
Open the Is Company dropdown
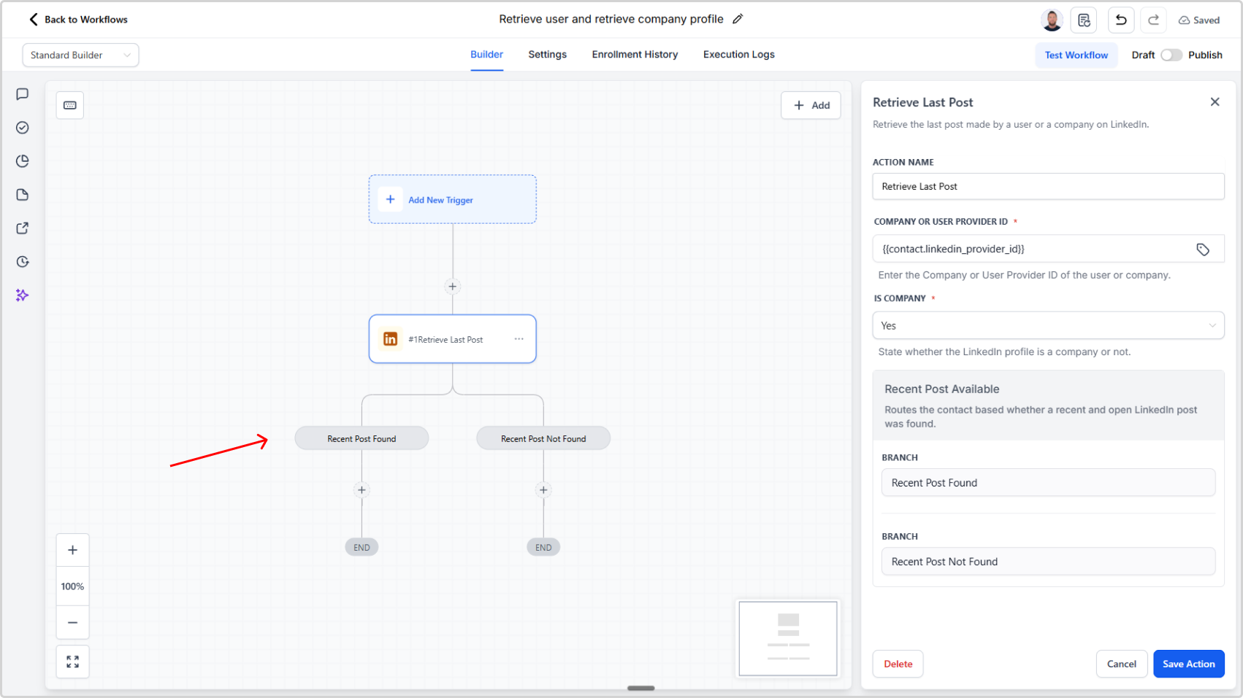[1048, 325]
